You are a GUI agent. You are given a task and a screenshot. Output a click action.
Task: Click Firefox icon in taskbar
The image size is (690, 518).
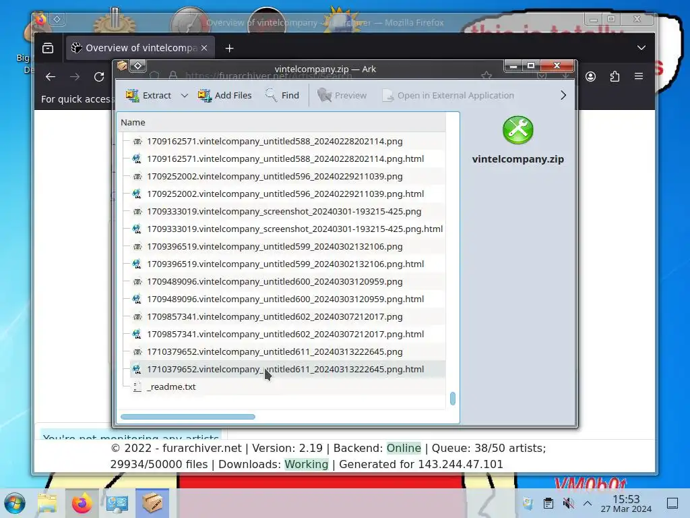click(82, 503)
